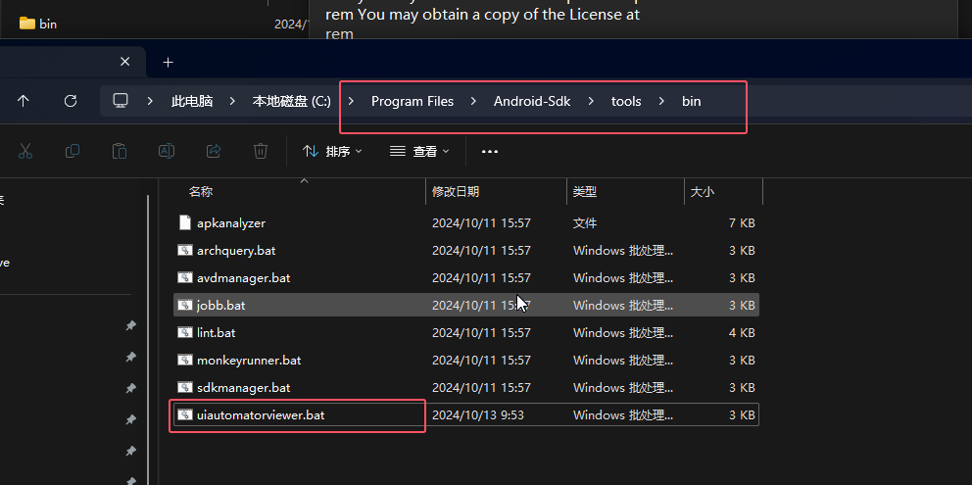Click the Delete trash can icon

point(261,151)
